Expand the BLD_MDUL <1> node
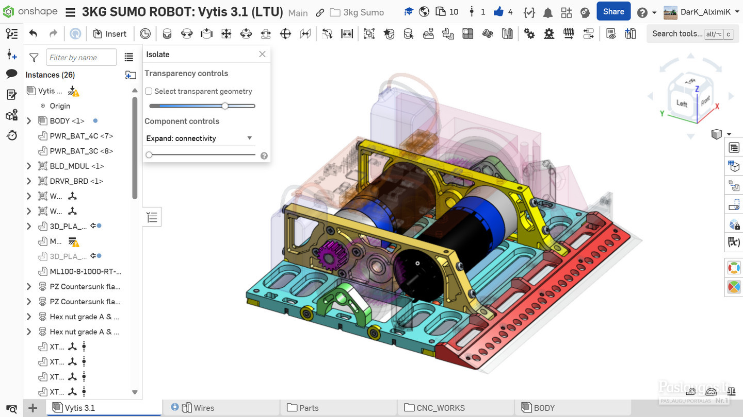The height and width of the screenshot is (417, 743). pyautogui.click(x=29, y=166)
